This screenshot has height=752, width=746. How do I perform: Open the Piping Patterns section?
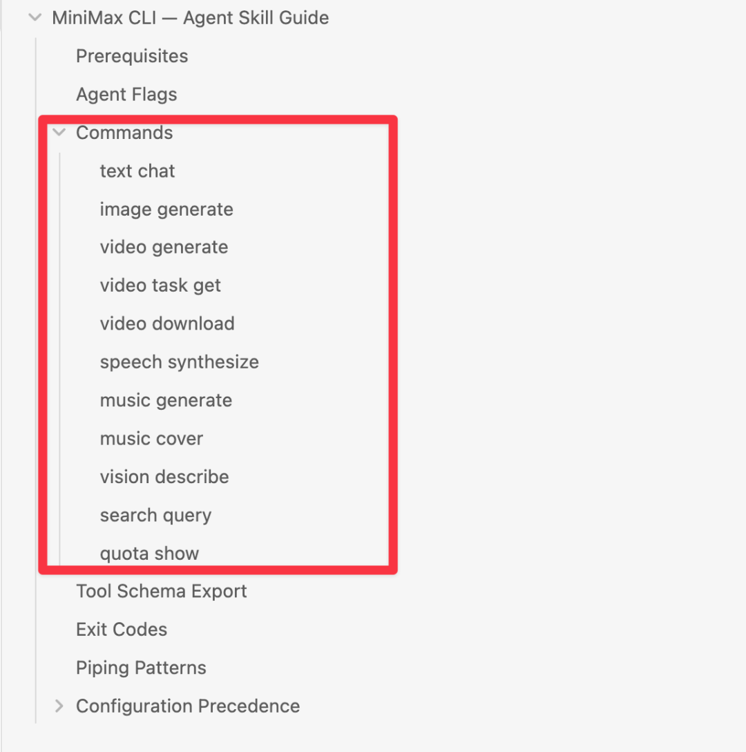point(141,668)
